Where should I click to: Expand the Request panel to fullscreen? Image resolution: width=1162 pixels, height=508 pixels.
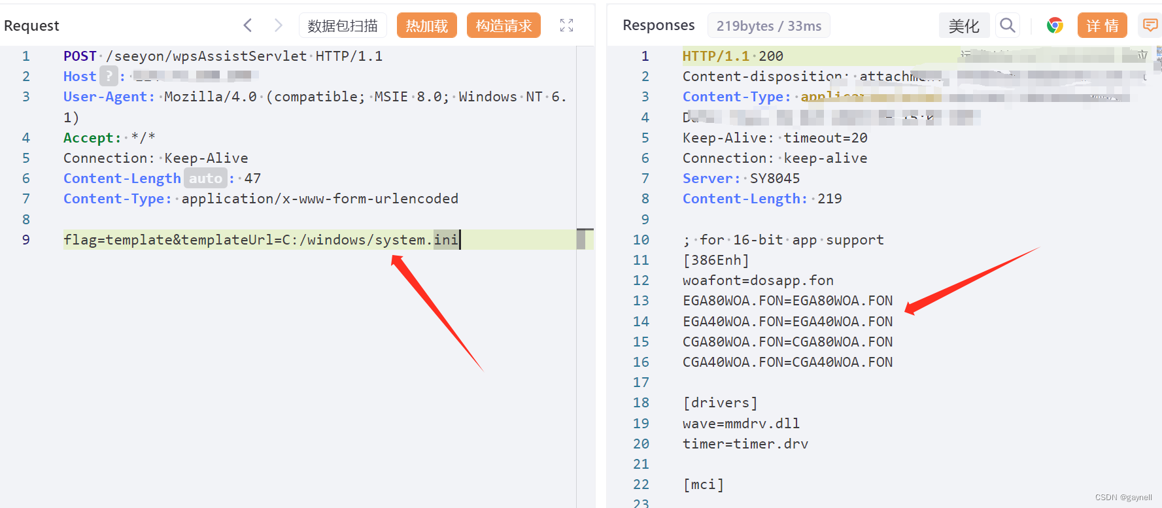(566, 25)
